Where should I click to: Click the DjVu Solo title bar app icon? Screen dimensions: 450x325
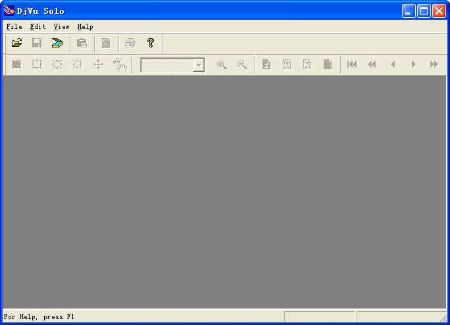(x=9, y=11)
